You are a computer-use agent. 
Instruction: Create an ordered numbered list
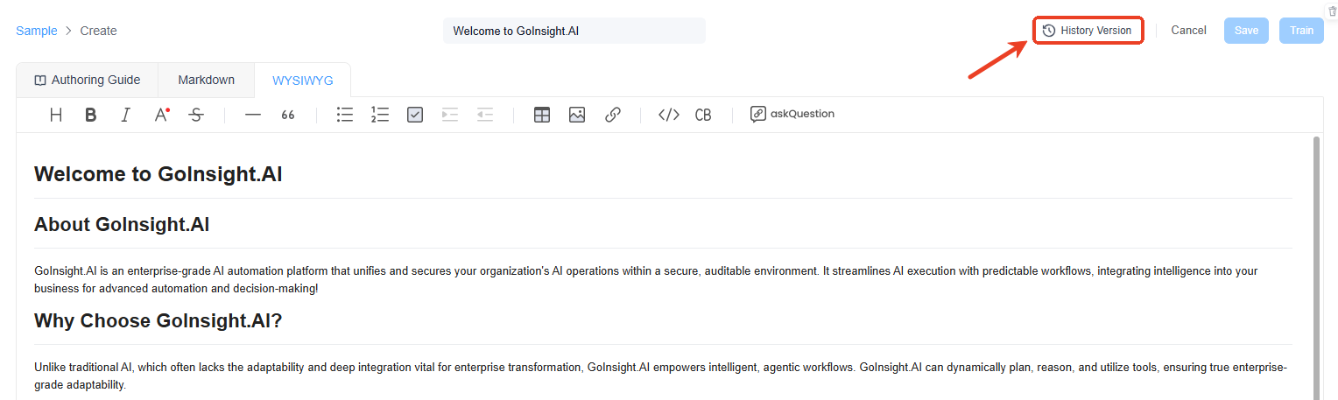380,115
